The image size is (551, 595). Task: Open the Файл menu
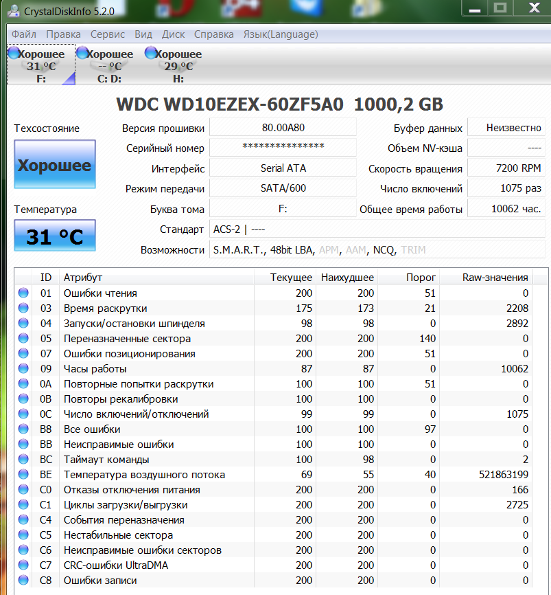23,34
